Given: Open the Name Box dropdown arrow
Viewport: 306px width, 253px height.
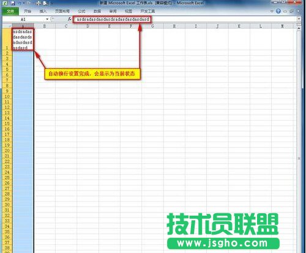Looking at the screenshot, I should pos(47,19).
